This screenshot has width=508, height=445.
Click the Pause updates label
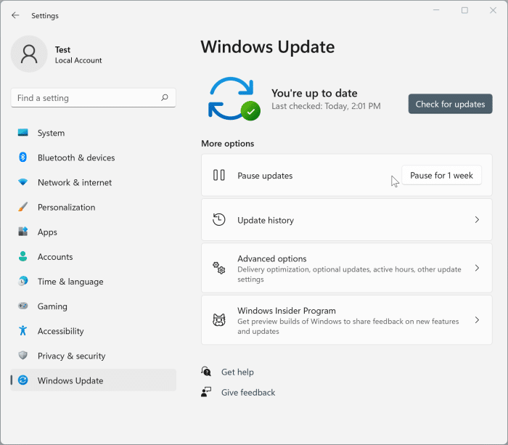(265, 176)
